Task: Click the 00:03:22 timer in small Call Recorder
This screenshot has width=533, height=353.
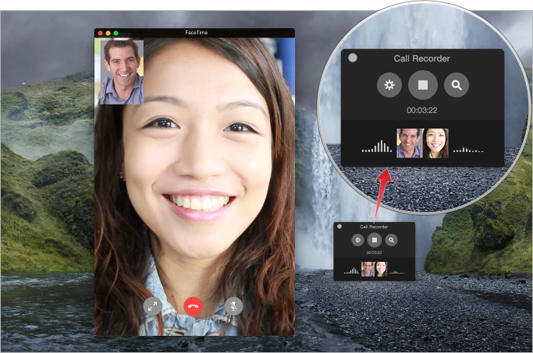Action: [374, 252]
